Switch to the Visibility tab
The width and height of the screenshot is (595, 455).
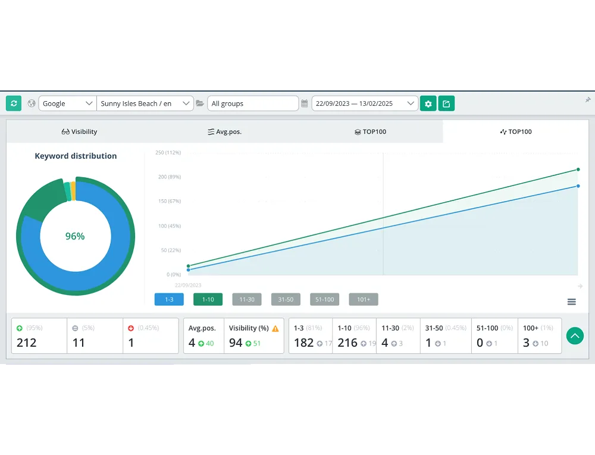pyautogui.click(x=79, y=131)
